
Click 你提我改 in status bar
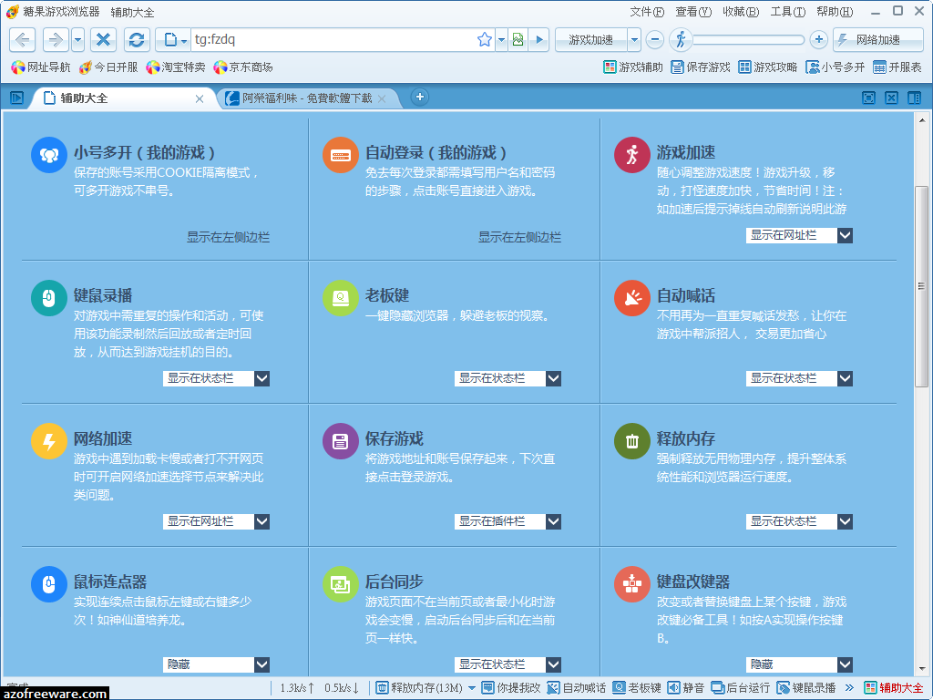[511, 688]
